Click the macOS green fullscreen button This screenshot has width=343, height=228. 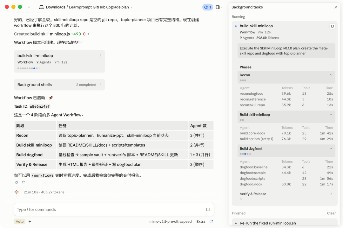click(x=20, y=7)
